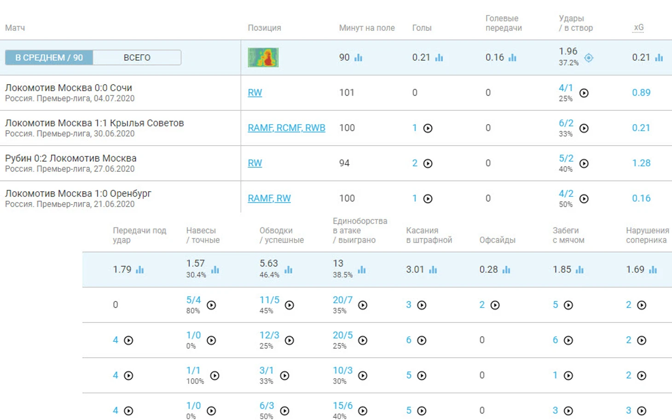Image resolution: width=672 pixels, height=420 pixels.
Task: Play goal video for Оренбург match
Action: point(428,199)
